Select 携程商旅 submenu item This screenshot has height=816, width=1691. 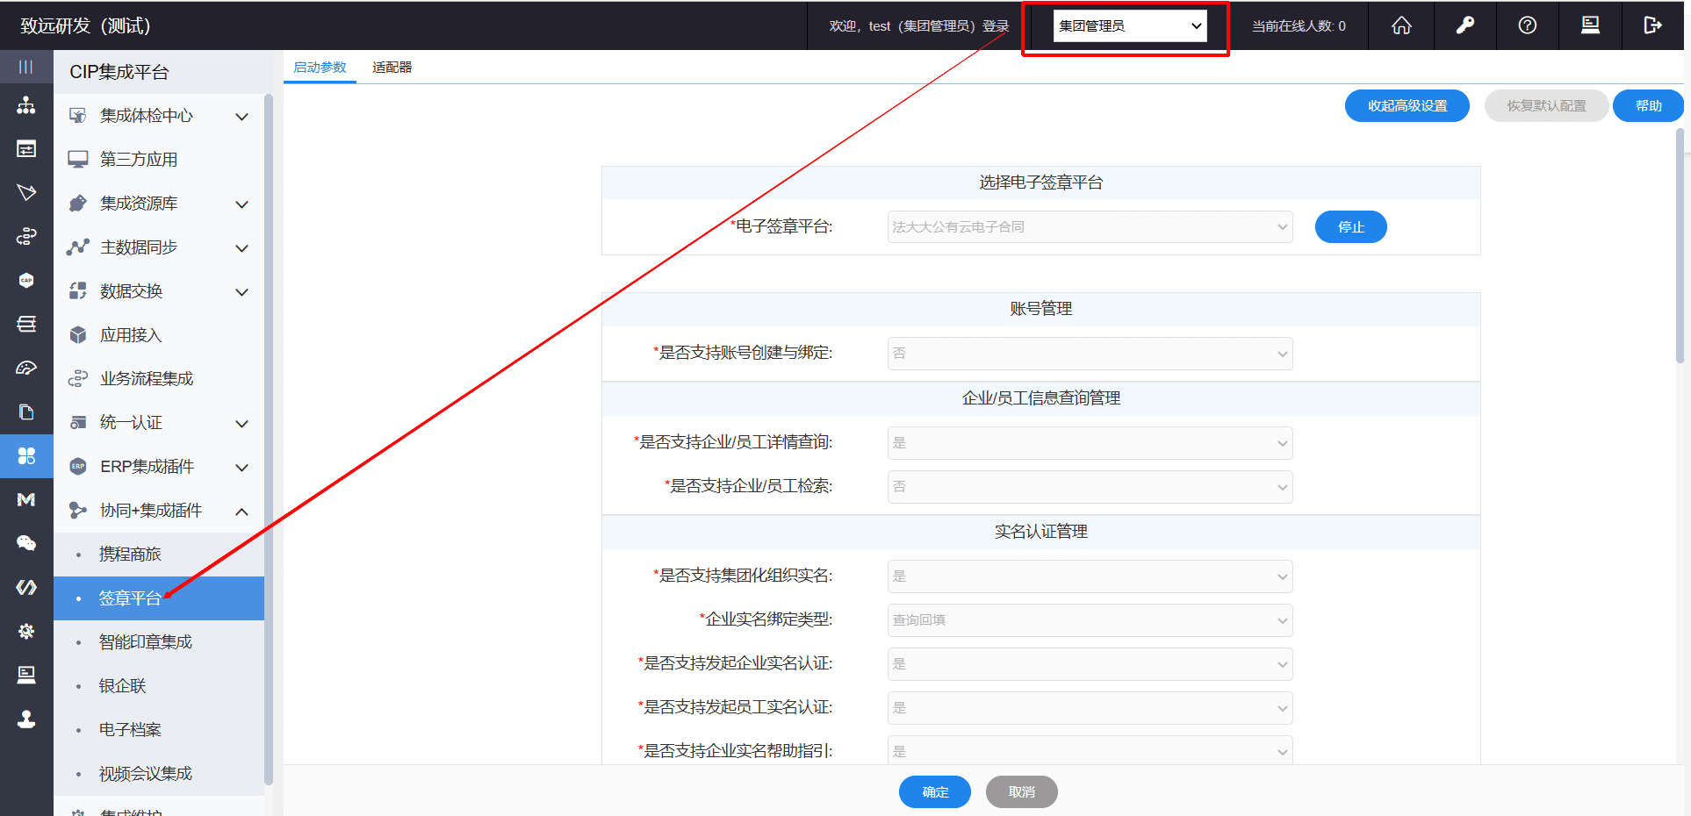pos(159,555)
